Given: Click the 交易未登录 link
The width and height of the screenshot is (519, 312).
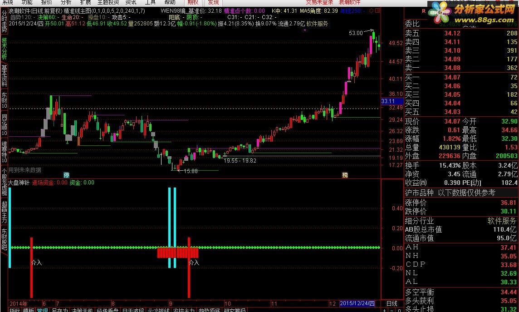Looking at the screenshot, I should click(x=319, y=2).
